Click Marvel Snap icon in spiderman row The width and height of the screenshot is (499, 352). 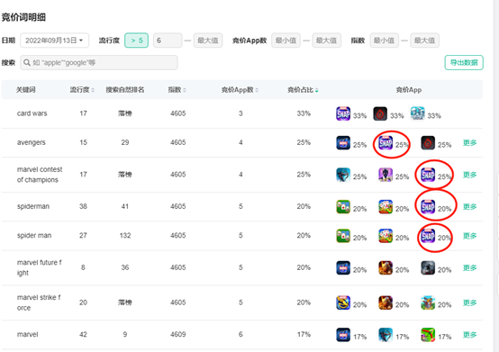[x=428, y=207]
